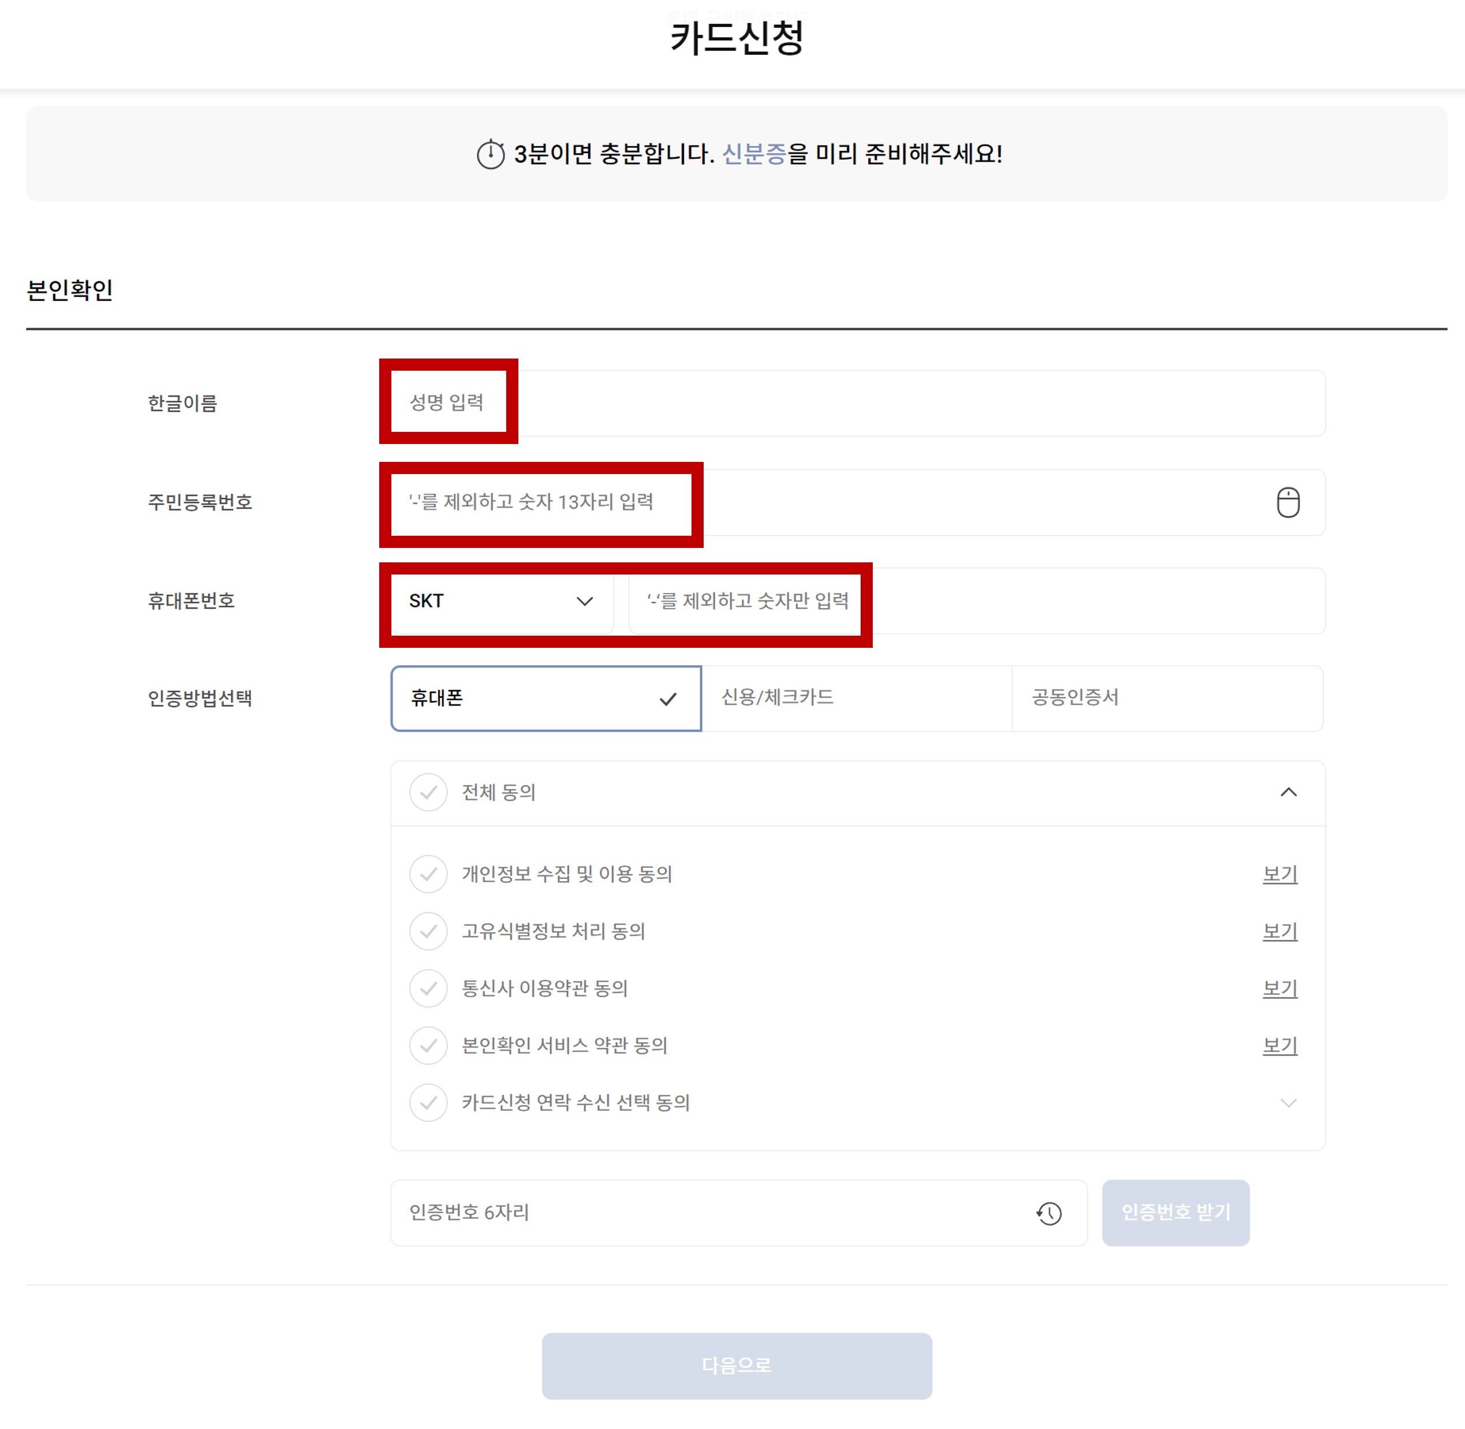Expand 카드신청 연락 수신 선택 동의 details
1465x1429 pixels.
1288,1103
